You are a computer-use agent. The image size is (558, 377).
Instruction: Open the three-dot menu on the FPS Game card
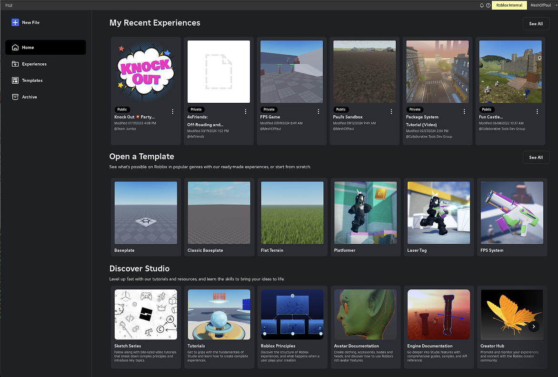(318, 111)
